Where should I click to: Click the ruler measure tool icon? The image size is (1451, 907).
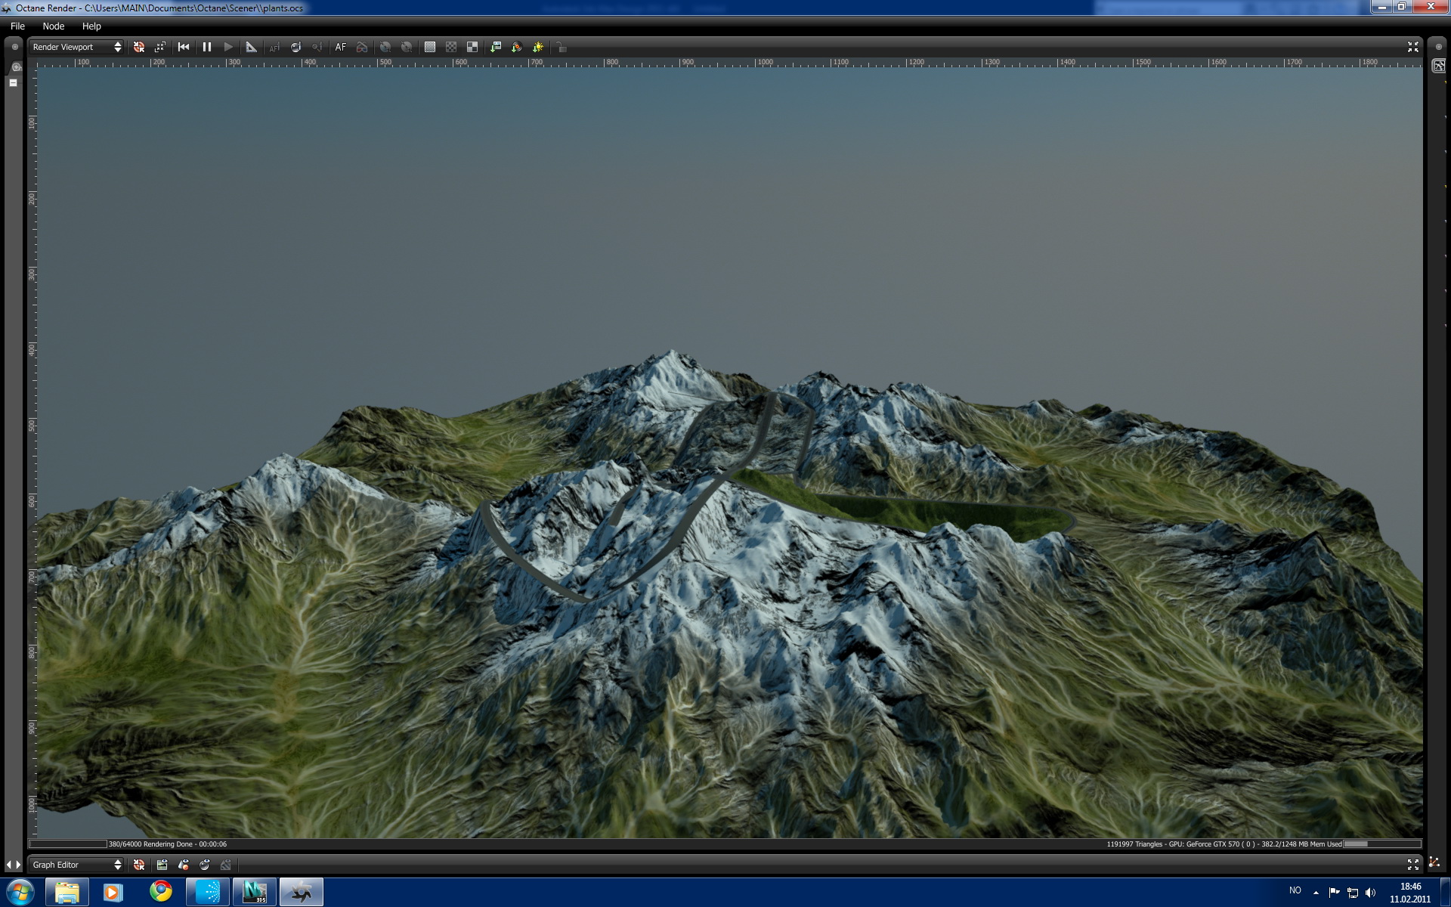pyautogui.click(x=252, y=47)
